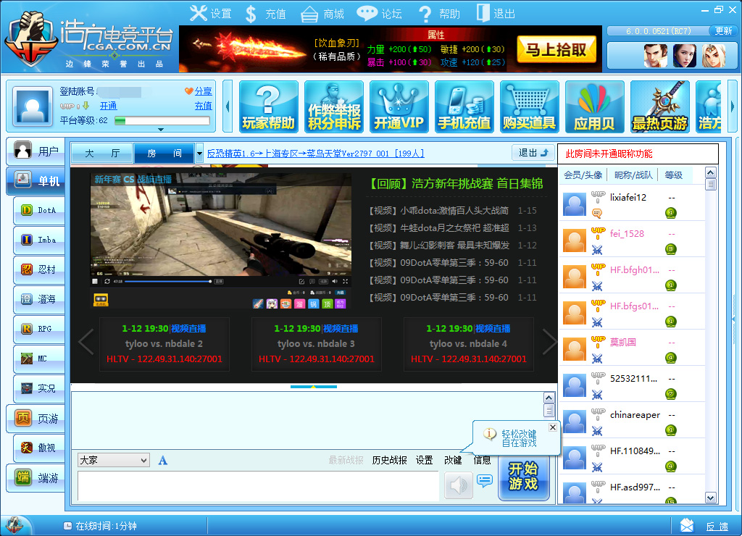Click the blue font style A icon
742x536 pixels.
tap(163, 460)
